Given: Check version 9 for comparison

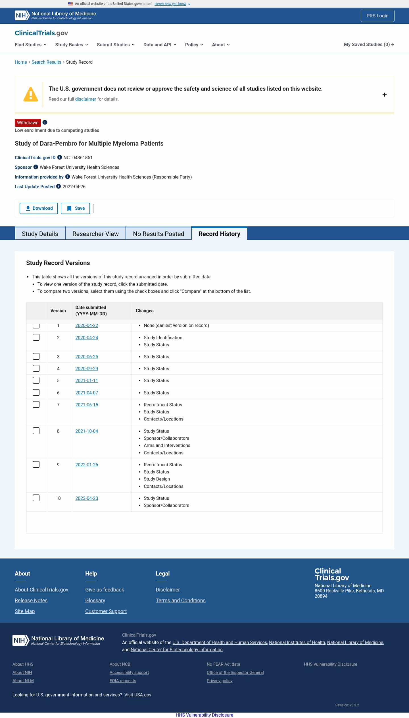Looking at the screenshot, I should tap(36, 464).
